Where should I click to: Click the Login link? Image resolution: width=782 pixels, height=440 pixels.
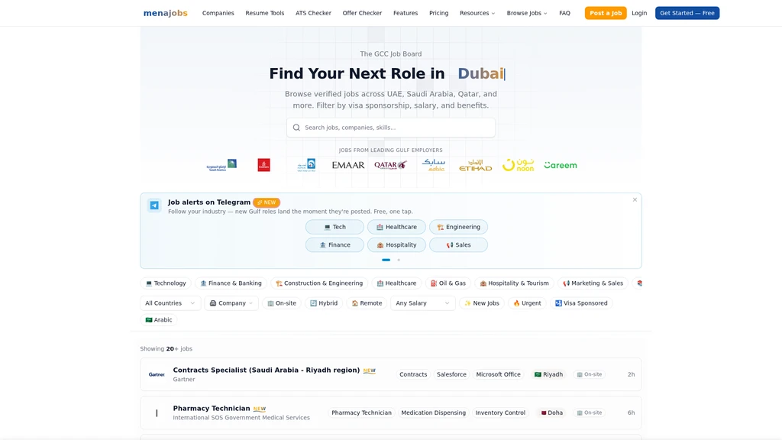pyautogui.click(x=639, y=13)
